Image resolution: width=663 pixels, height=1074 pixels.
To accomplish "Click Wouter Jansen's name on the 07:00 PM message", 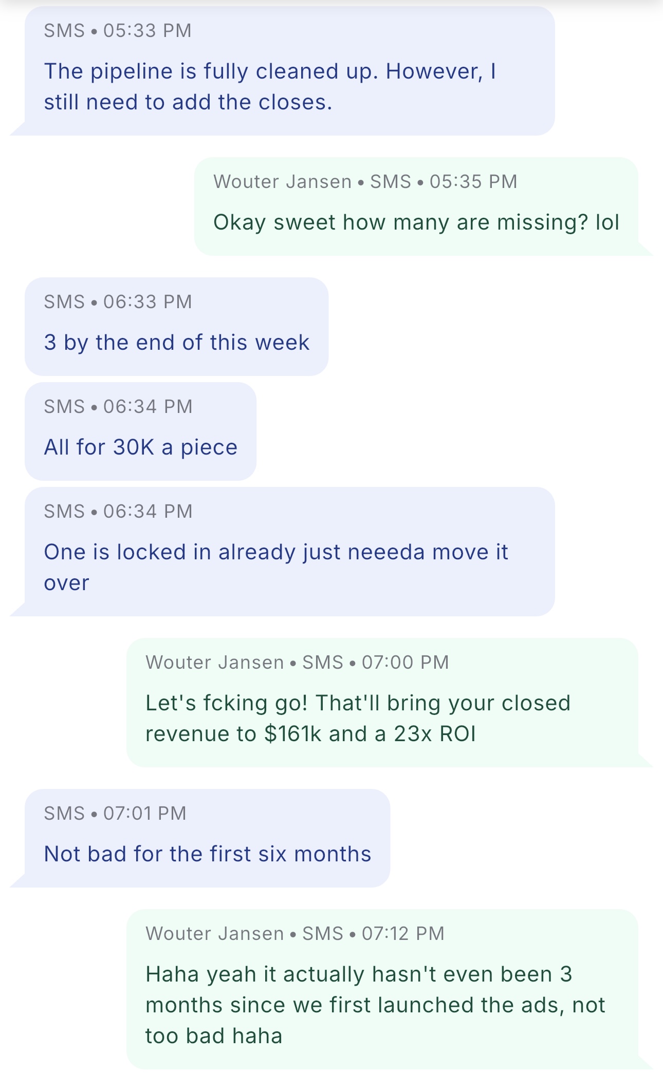I will [x=214, y=663].
